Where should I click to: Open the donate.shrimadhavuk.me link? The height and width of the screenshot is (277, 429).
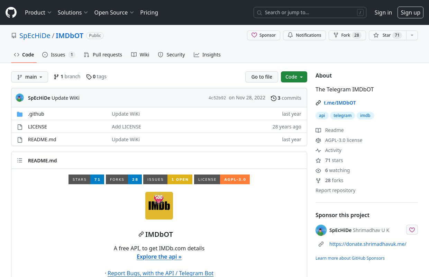coord(368,244)
